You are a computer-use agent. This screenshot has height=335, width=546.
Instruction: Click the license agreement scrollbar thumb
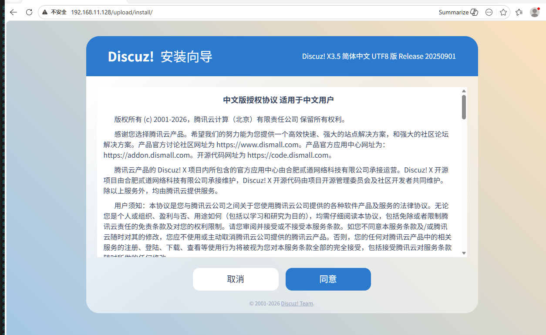[464, 107]
